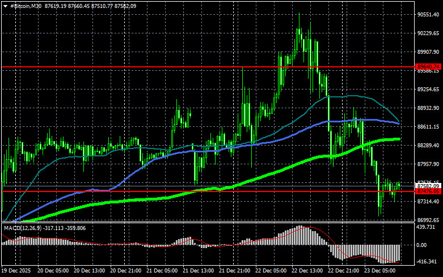Select the #Bitcoin,M30 chart title text
Viewport: 443px width, 277px height.
pyautogui.click(x=26, y=6)
